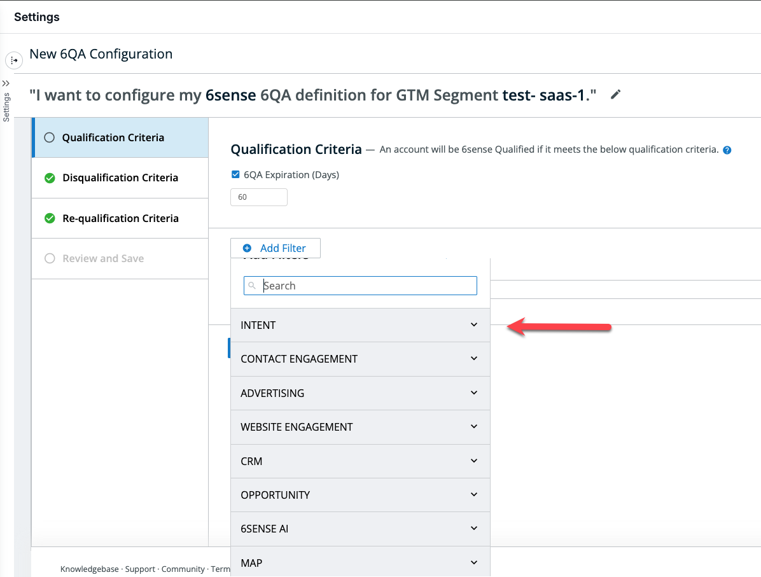Click the plus icon in Add Filter
Viewport: 761px width, 577px height.
[x=247, y=248]
